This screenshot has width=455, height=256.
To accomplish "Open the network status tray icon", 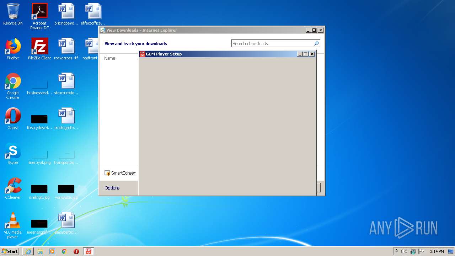I will (x=413, y=251).
